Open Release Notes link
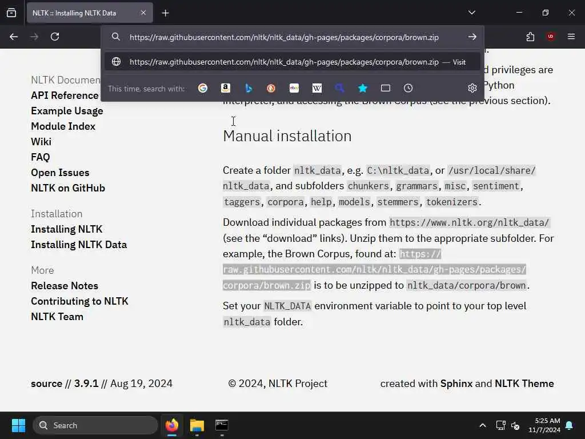 tap(65, 286)
